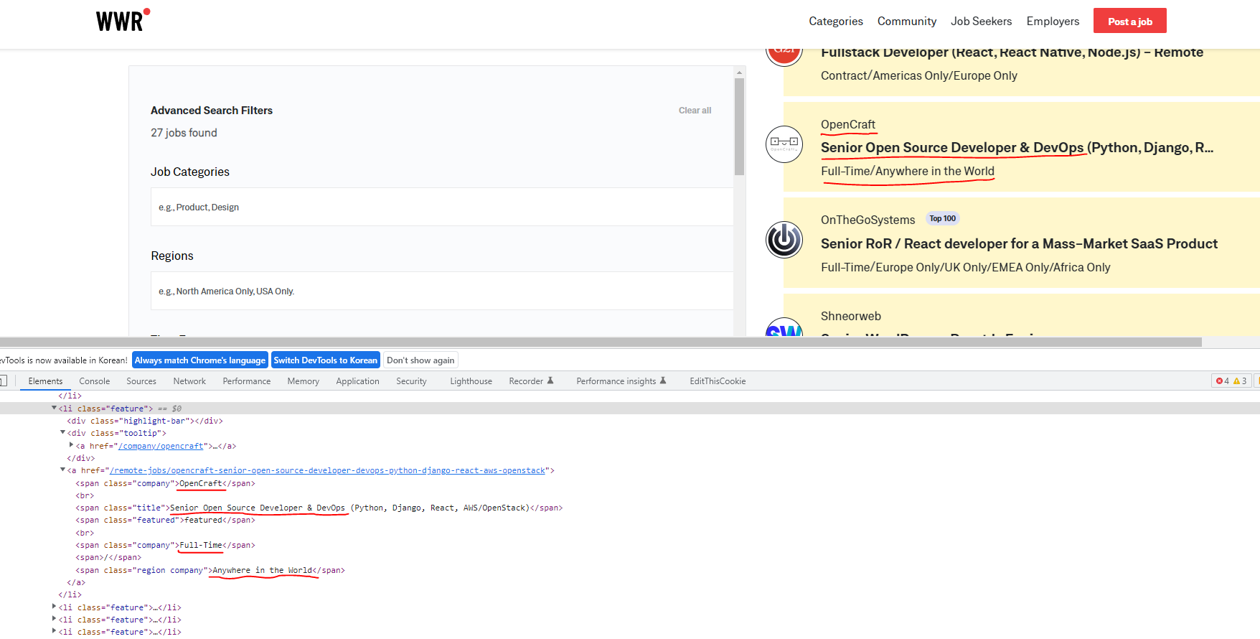Click the WWR logo

coord(123,20)
